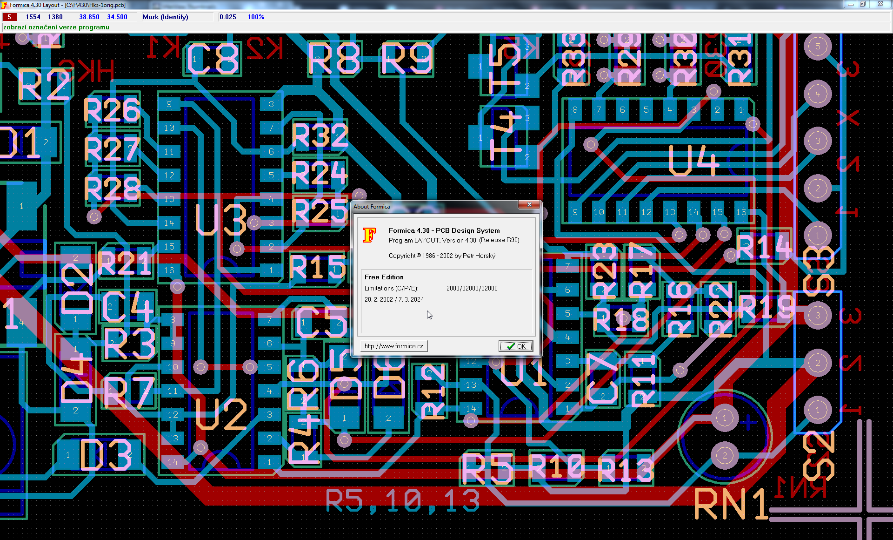Select the C8 capacitor on the PCB

[213, 59]
